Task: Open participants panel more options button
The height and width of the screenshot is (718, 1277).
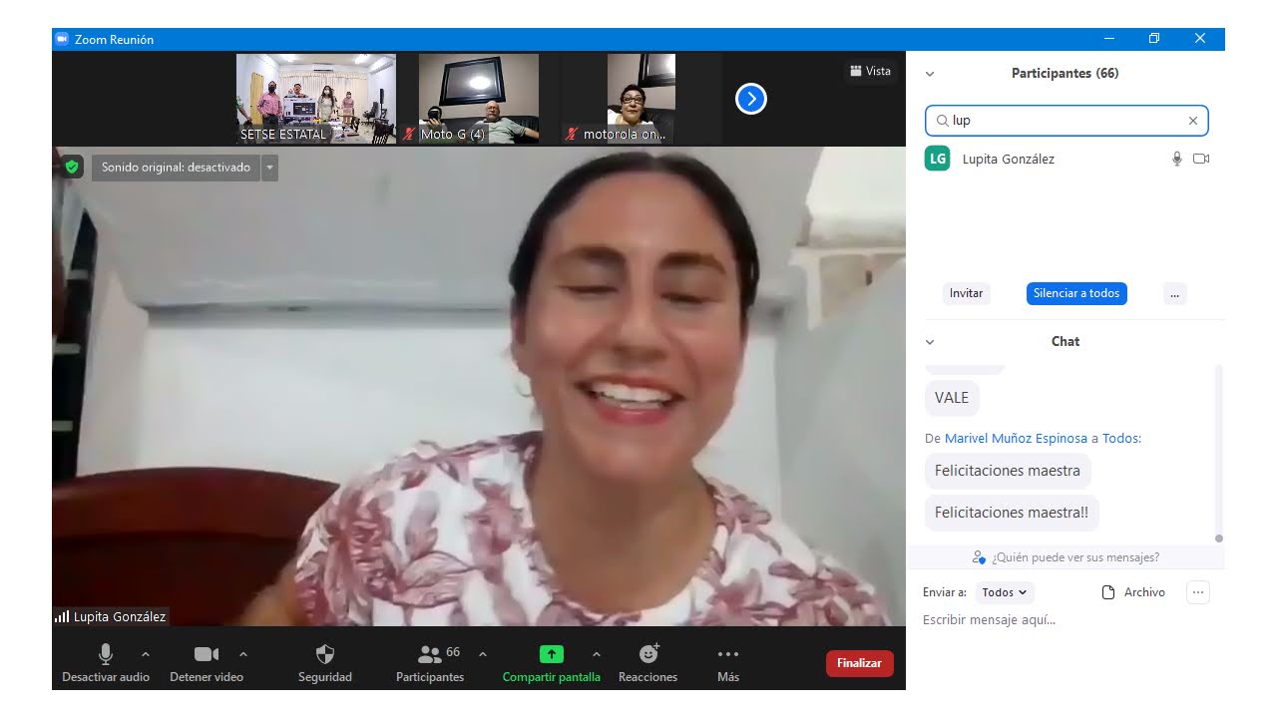Action: [x=1175, y=293]
